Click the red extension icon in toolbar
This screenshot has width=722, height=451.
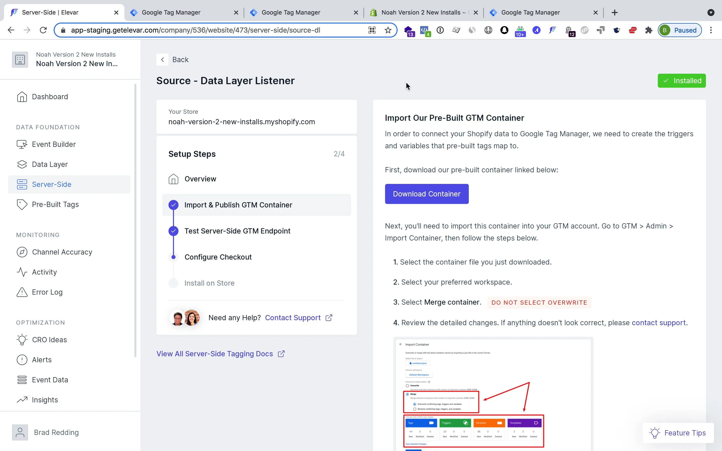click(633, 30)
